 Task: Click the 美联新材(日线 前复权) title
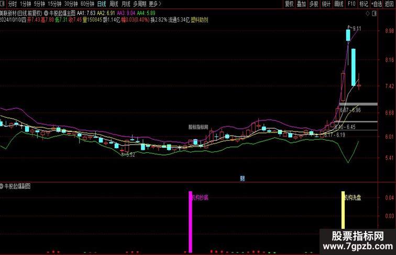pos(21,13)
